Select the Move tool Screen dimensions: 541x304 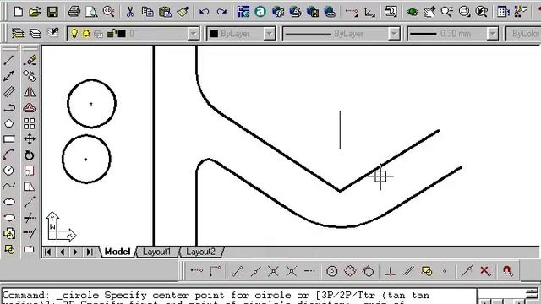coord(30,139)
